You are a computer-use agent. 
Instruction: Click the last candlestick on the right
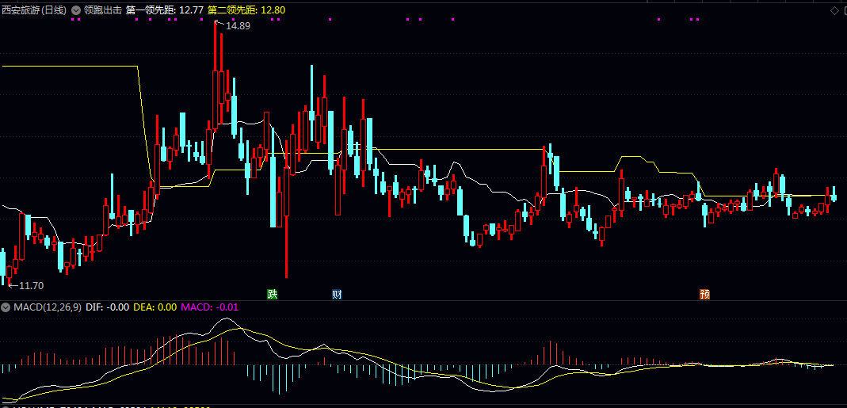click(834, 195)
